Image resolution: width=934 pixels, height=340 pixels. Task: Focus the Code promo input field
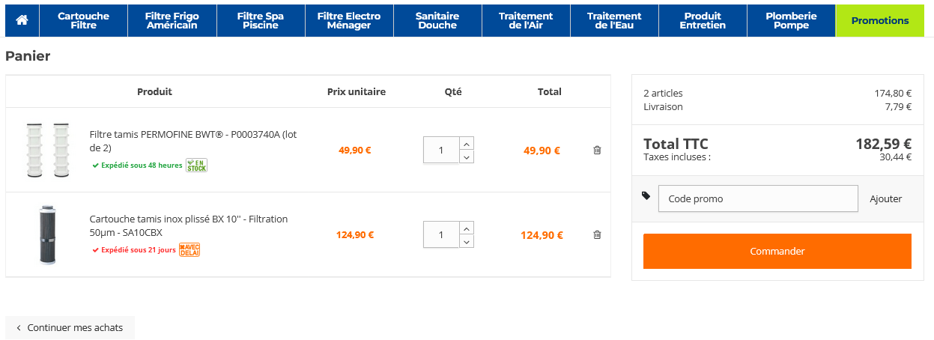point(757,198)
